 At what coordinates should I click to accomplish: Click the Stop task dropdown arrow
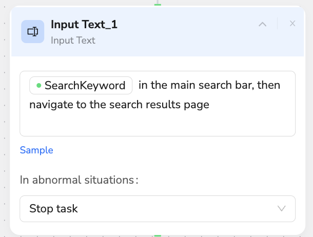coord(282,208)
